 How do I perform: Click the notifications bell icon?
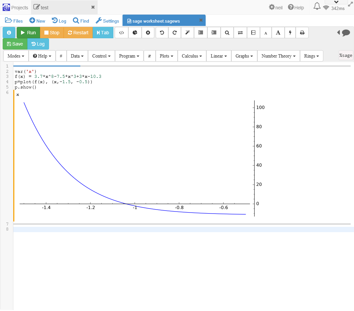317,6
